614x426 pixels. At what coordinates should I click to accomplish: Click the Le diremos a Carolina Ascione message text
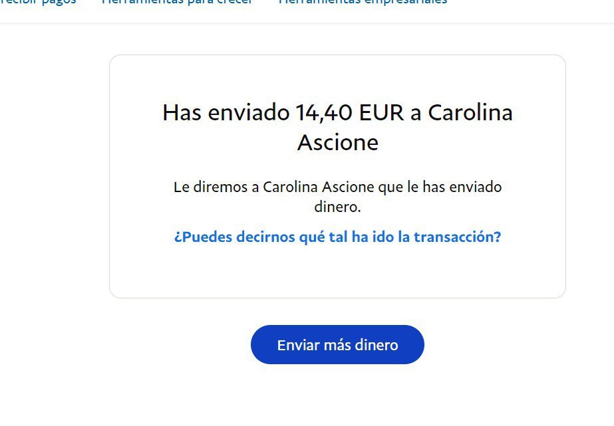(337, 197)
